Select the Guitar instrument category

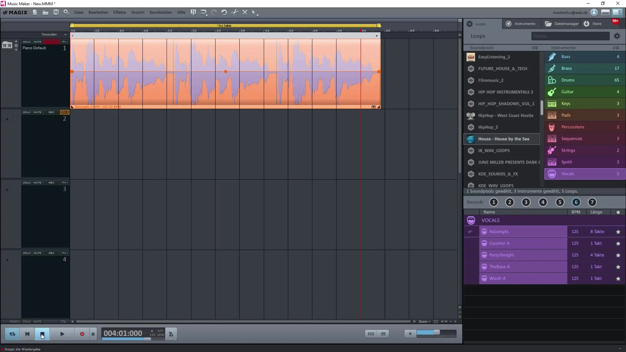pos(585,92)
